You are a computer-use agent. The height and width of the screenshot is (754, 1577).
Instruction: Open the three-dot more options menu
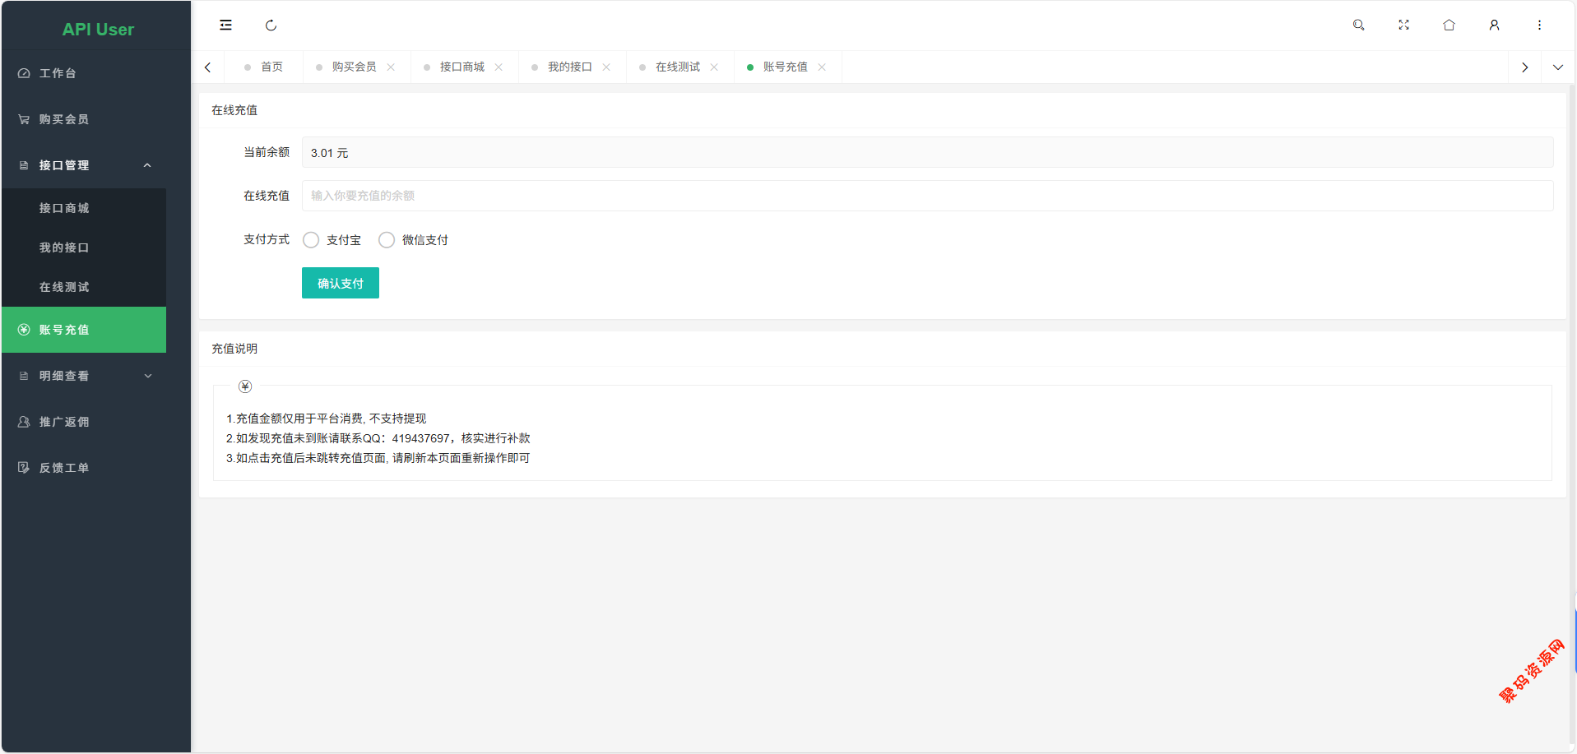[x=1539, y=25]
